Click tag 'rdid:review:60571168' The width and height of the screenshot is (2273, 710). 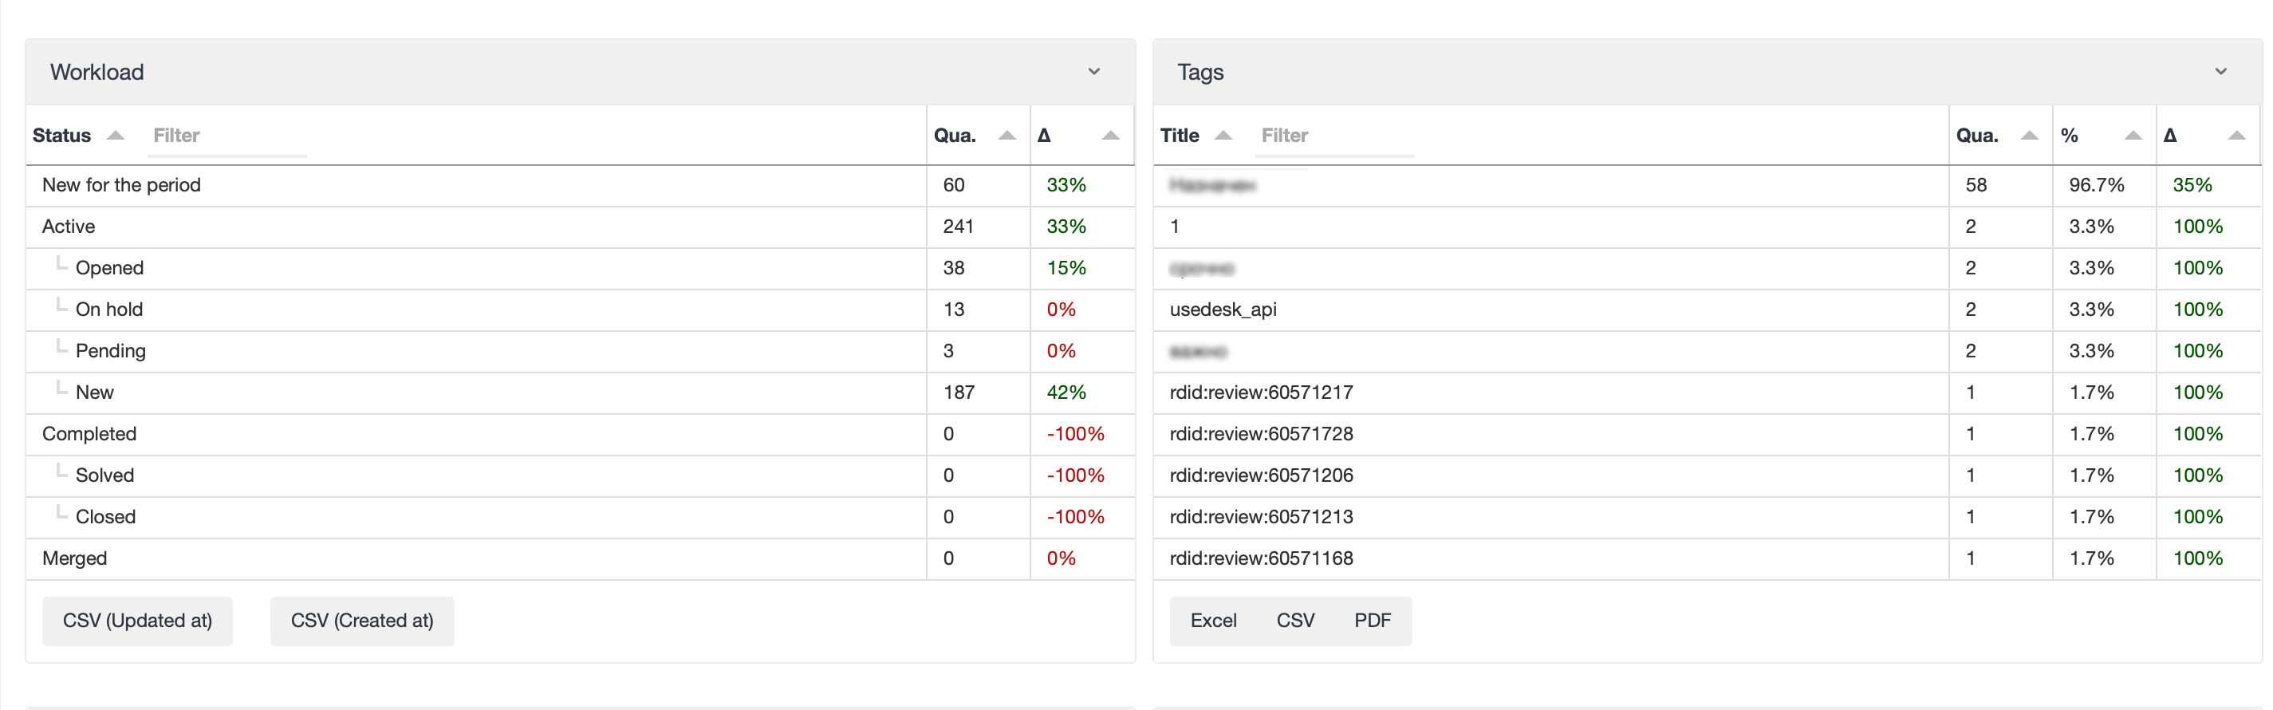[1261, 559]
